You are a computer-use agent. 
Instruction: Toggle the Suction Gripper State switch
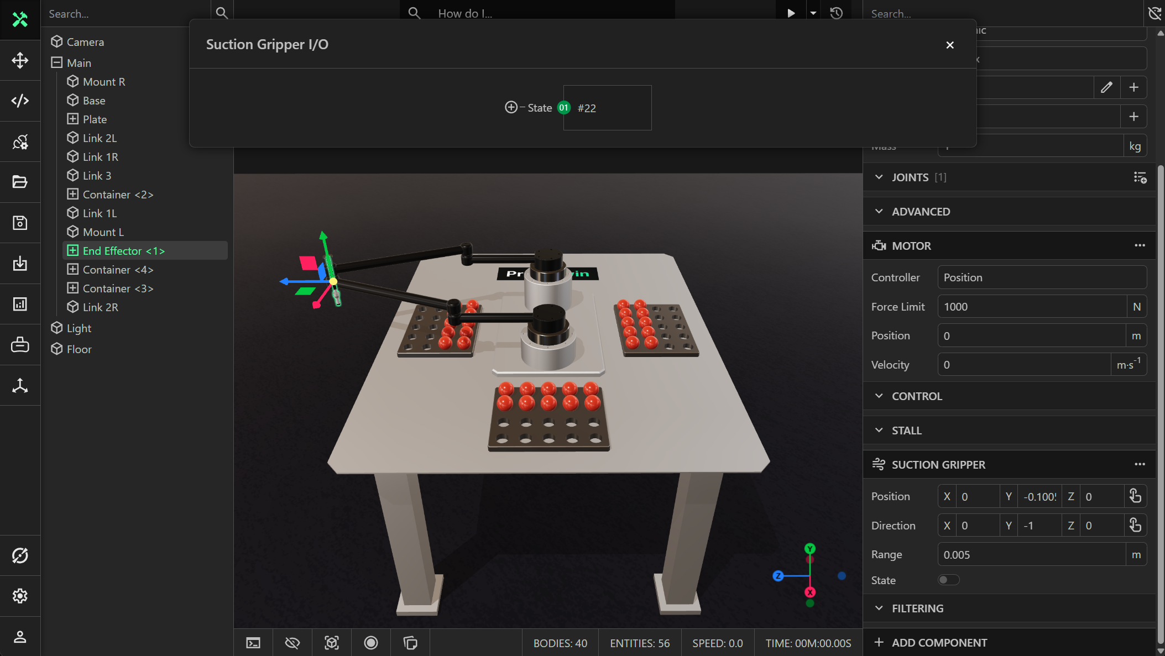tap(948, 580)
